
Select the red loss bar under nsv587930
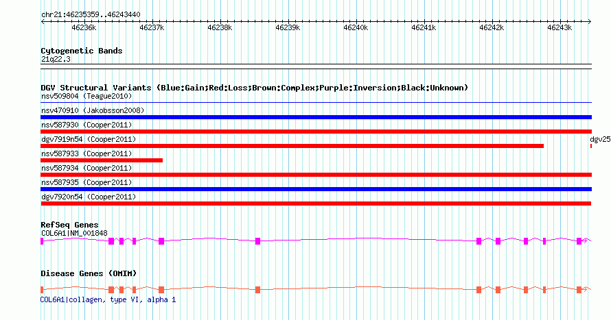316,132
